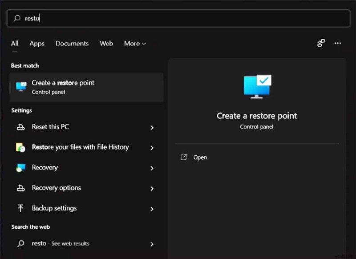The height and width of the screenshot is (259, 356).
Task: Click the account icon near the ellipsis
Action: click(321, 43)
